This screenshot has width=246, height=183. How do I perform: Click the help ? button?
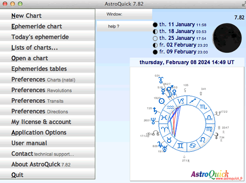pos(125,26)
